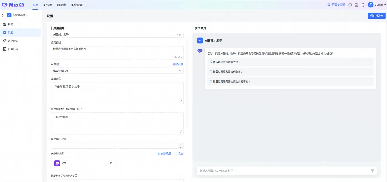
Task: Click the 设置 gear icon
Action: 5,32
